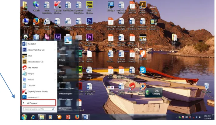Click the Shut down button
Screen dimensions: 216x125
tap(64, 109)
